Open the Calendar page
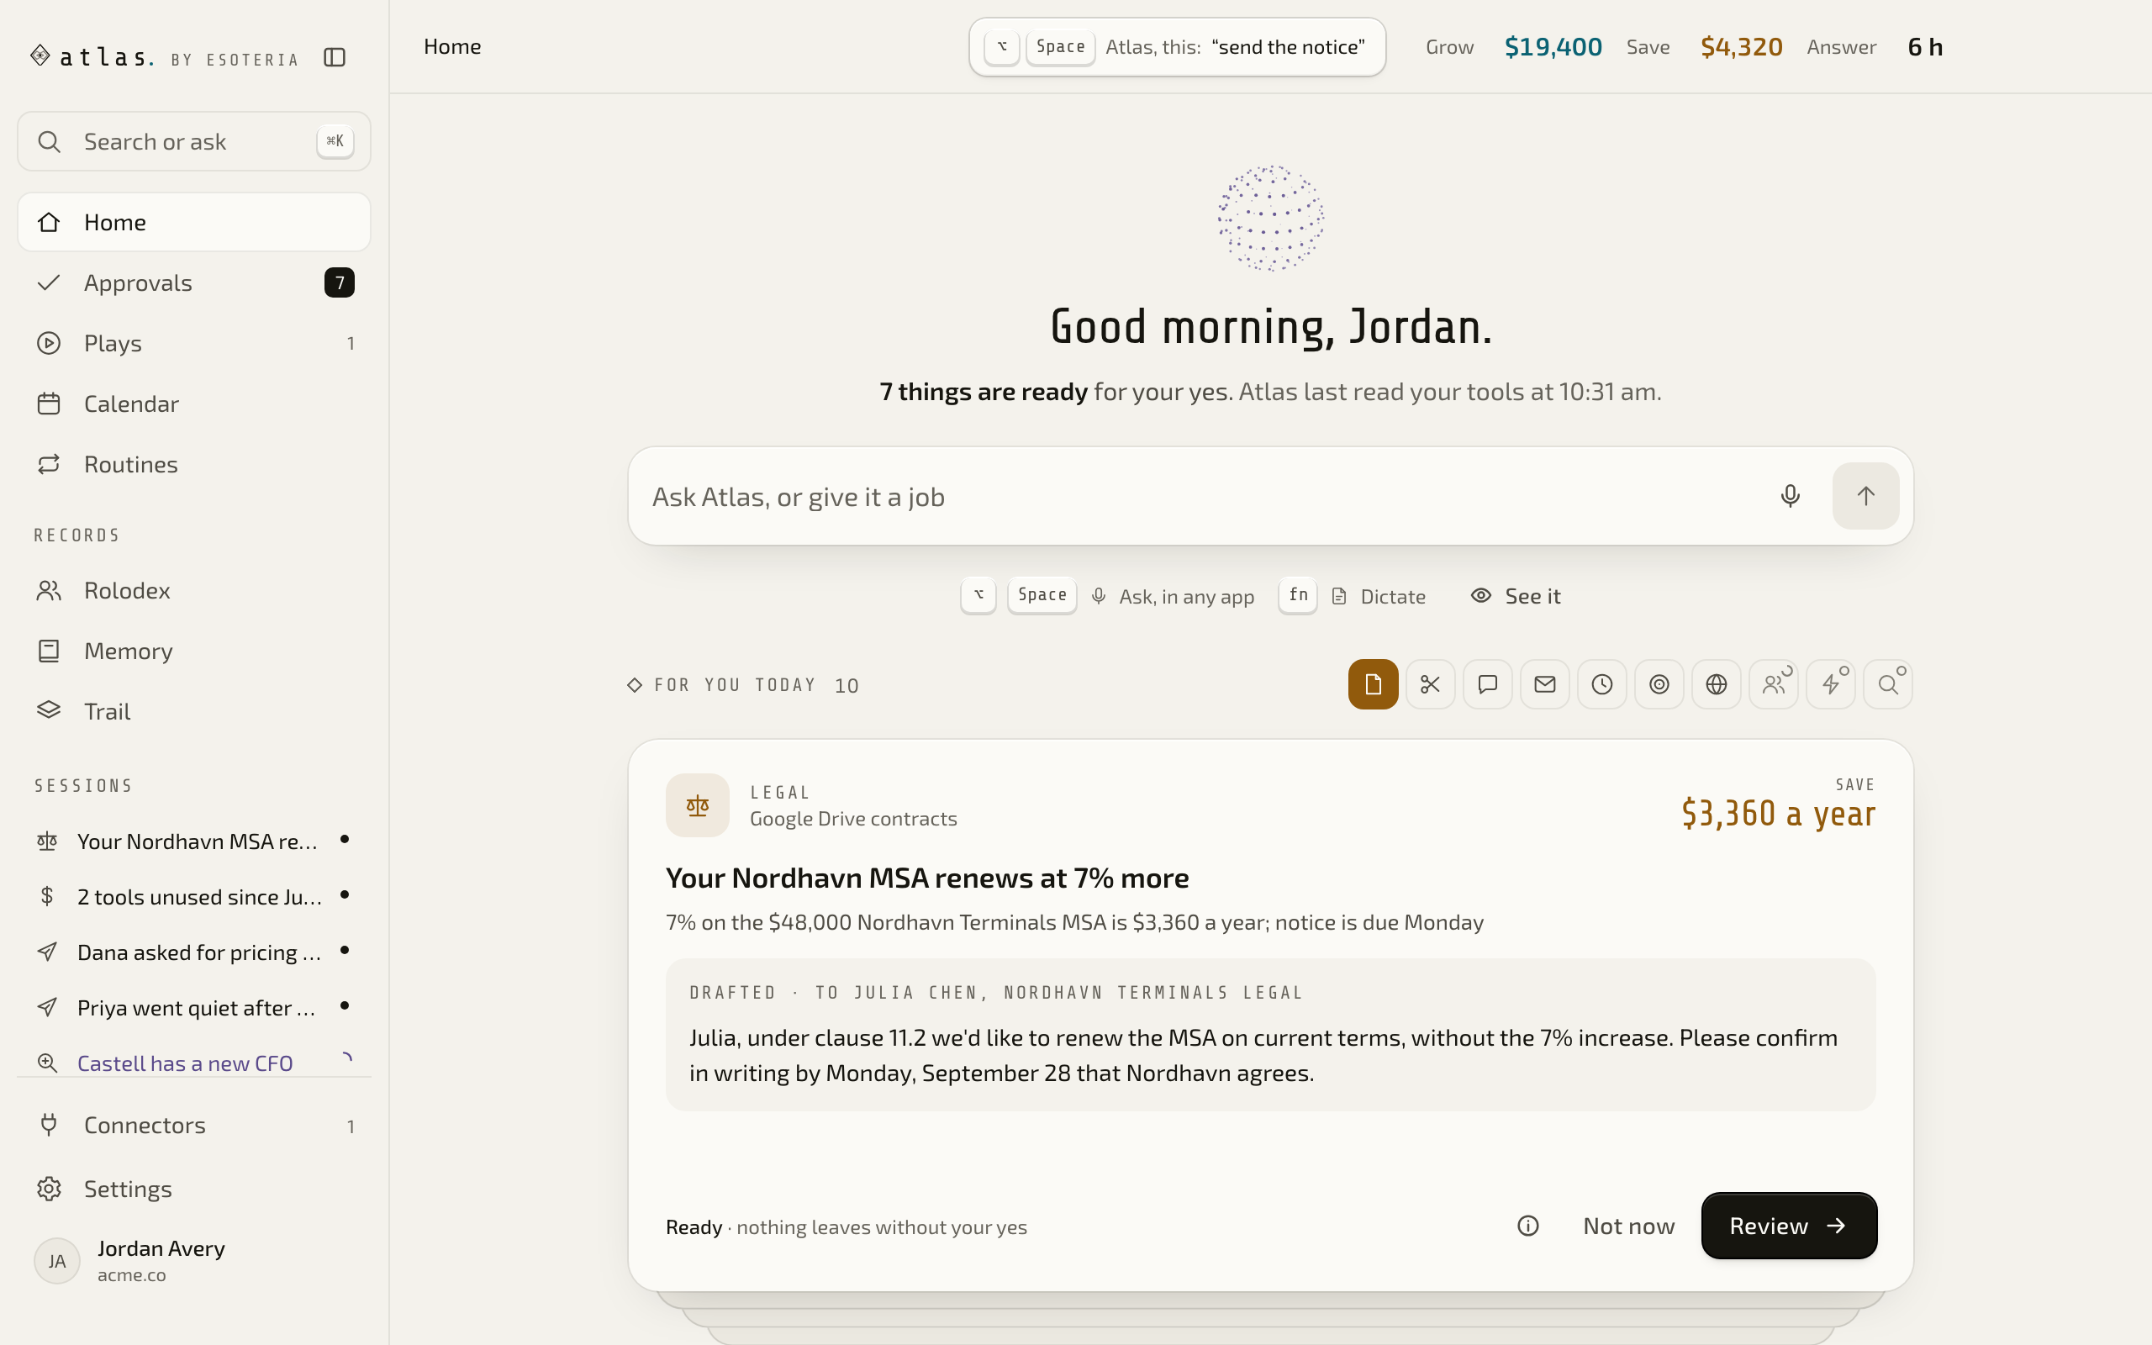Viewport: 2152px width, 1345px height. click(194, 403)
